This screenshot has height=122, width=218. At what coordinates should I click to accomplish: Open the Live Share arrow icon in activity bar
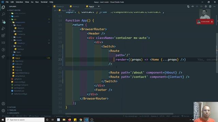click(3, 57)
